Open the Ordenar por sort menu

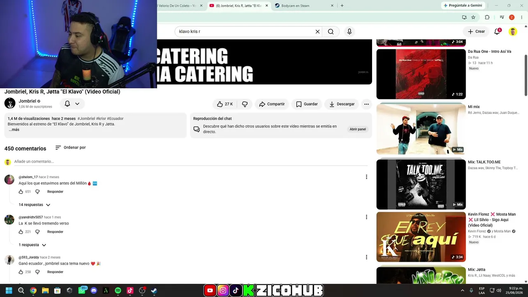(71, 147)
